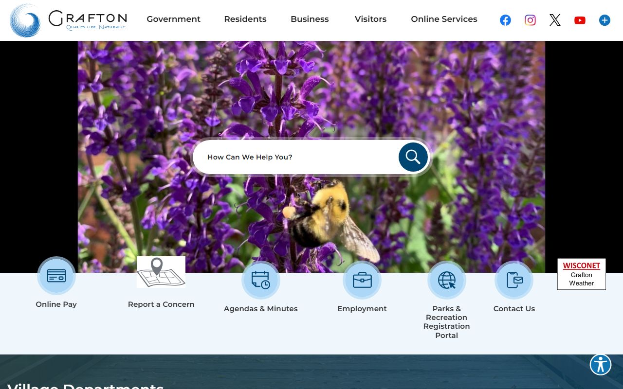Select the Visitors menu item

pyautogui.click(x=370, y=19)
